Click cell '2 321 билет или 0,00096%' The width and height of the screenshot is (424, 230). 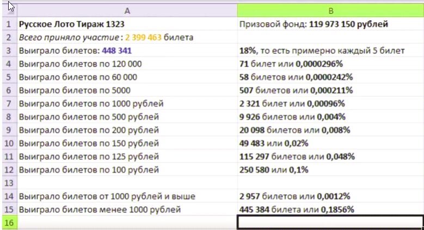[330, 103]
